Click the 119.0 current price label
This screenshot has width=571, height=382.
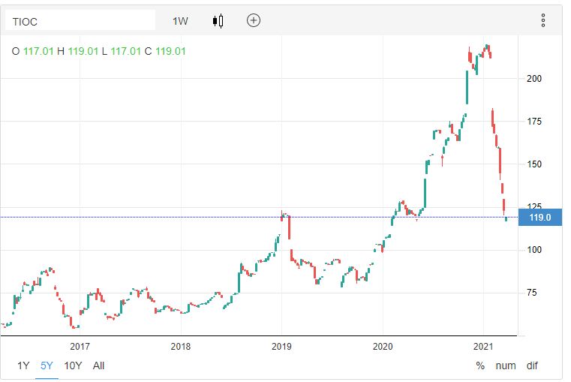click(x=540, y=217)
